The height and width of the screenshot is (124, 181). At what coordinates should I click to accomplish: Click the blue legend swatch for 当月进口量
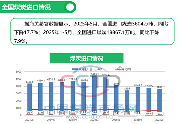pos(75,69)
